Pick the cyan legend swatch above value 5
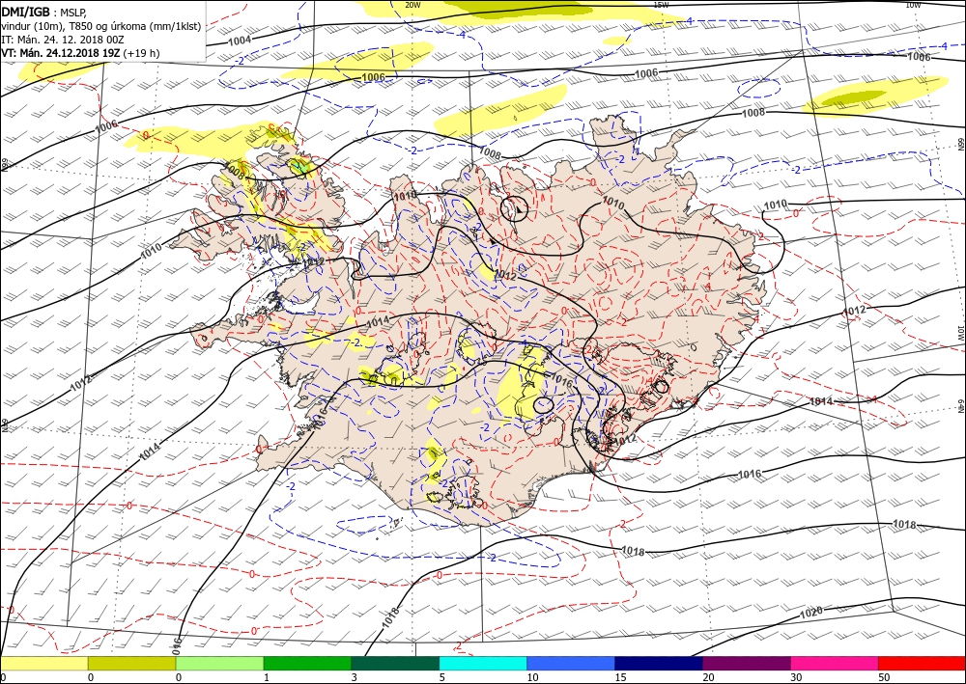966x684 pixels. pyautogui.click(x=483, y=664)
